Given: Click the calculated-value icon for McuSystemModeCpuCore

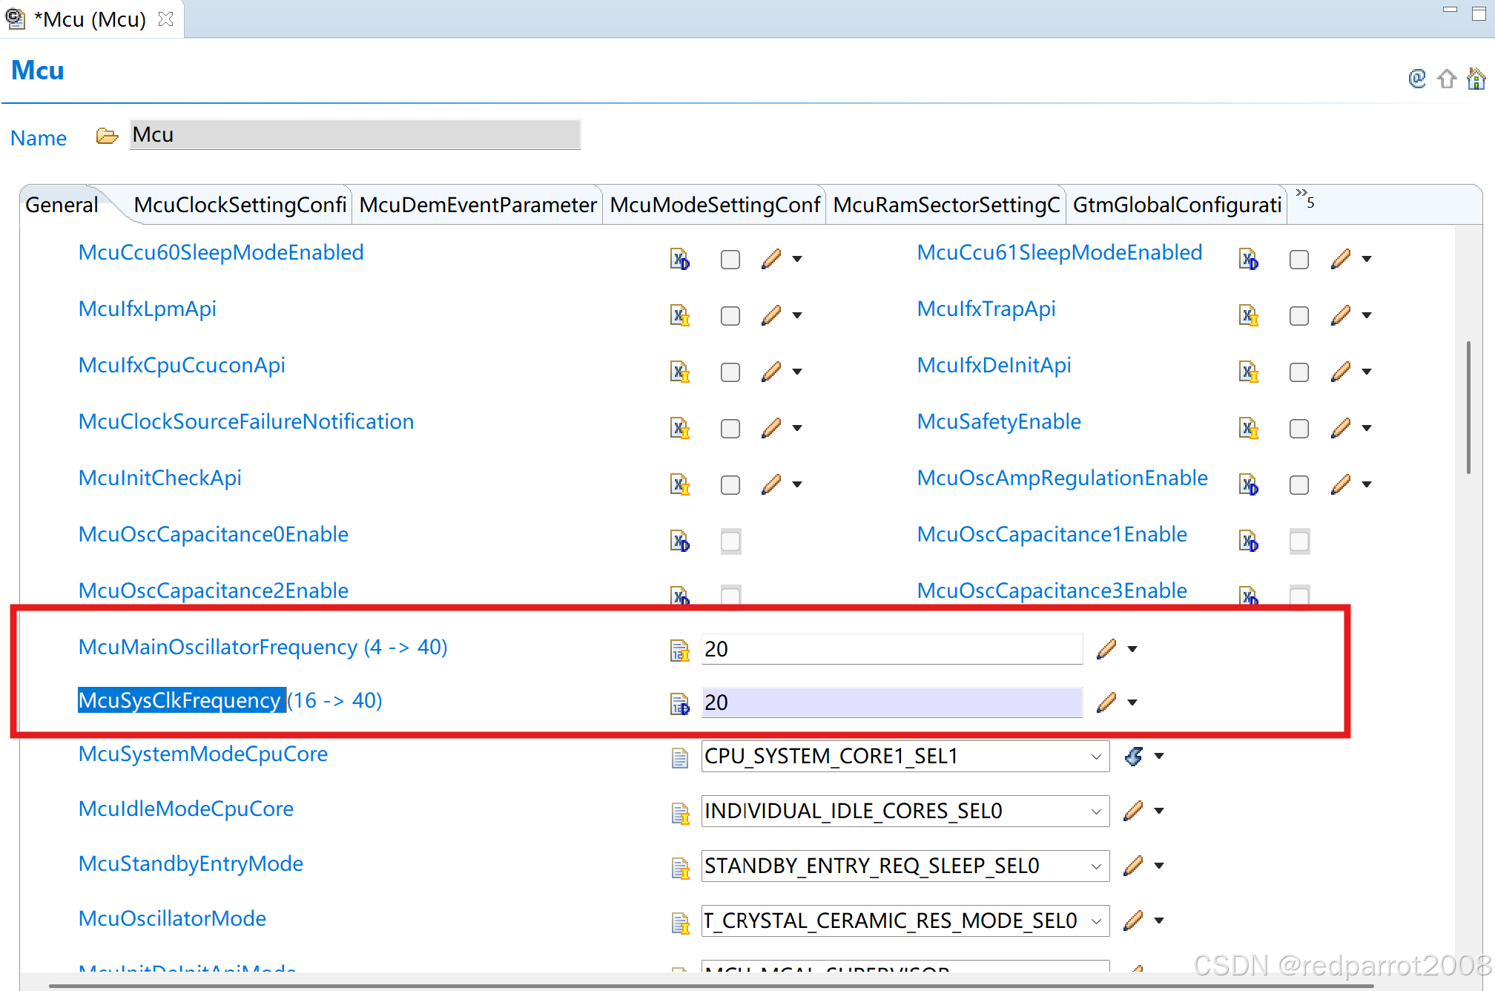Looking at the screenshot, I should pyautogui.click(x=1134, y=756).
